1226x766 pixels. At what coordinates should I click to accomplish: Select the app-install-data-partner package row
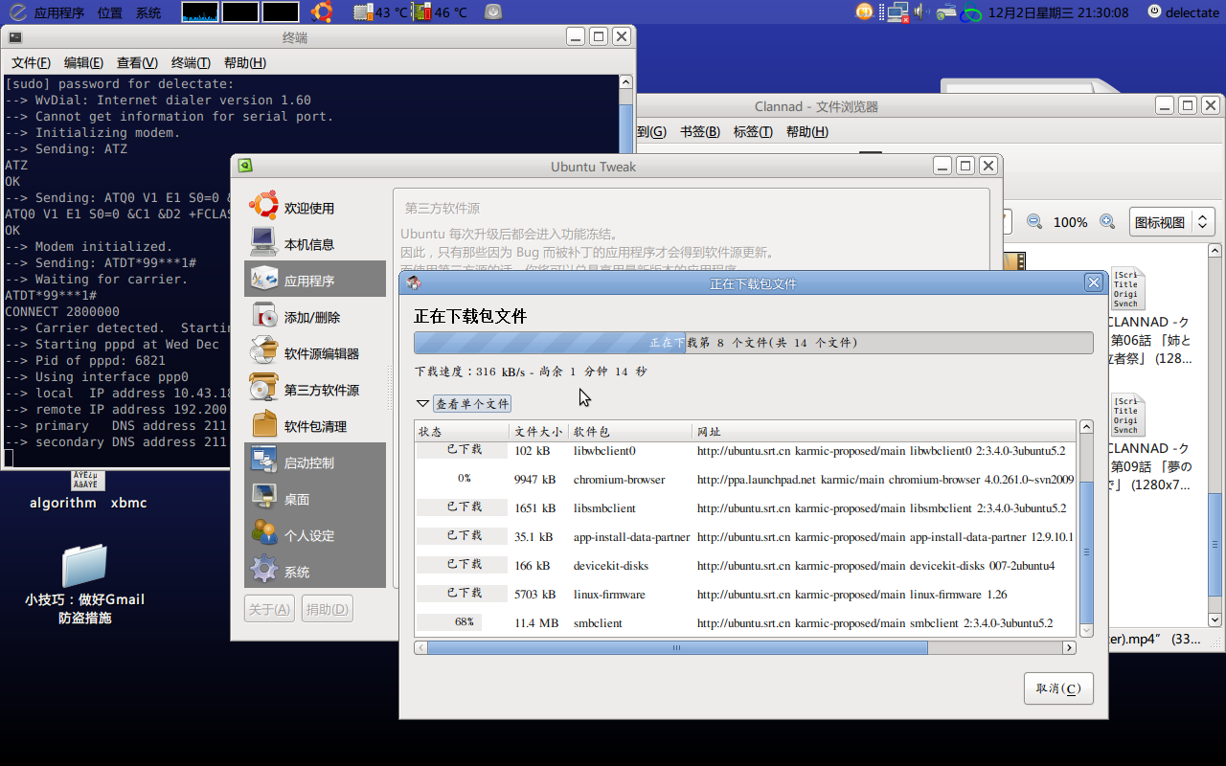(x=745, y=537)
